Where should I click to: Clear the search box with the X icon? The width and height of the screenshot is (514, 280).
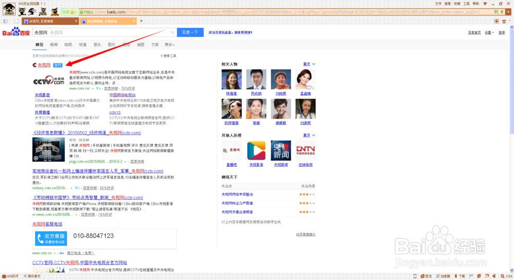coord(172,32)
